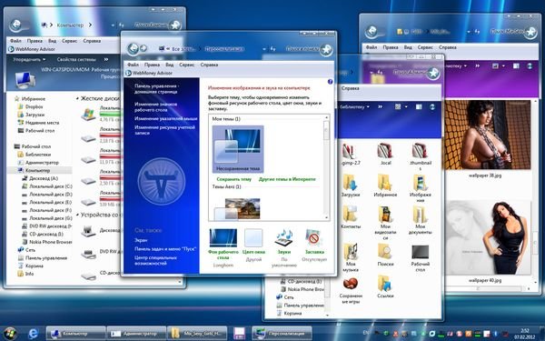545x341 pixels.
Task: Open the blue help question mark icon
Action: click(330, 82)
